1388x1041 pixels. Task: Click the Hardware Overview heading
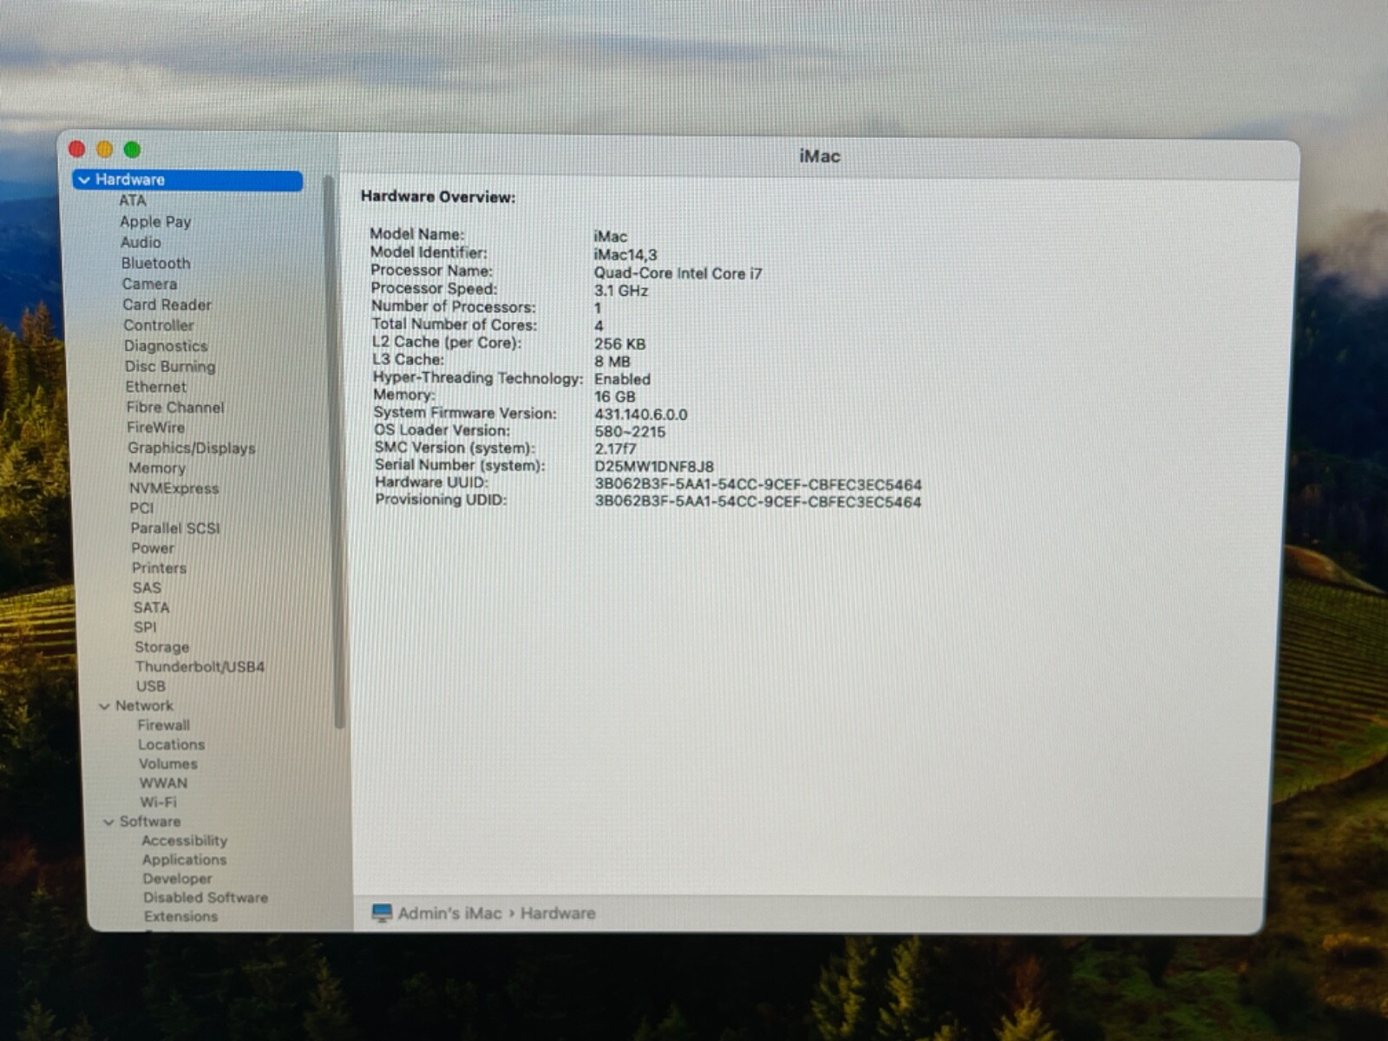pos(438,197)
